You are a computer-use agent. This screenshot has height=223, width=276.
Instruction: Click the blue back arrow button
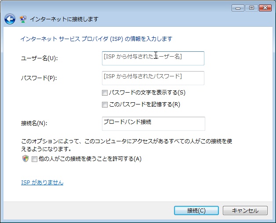pos(10,19)
